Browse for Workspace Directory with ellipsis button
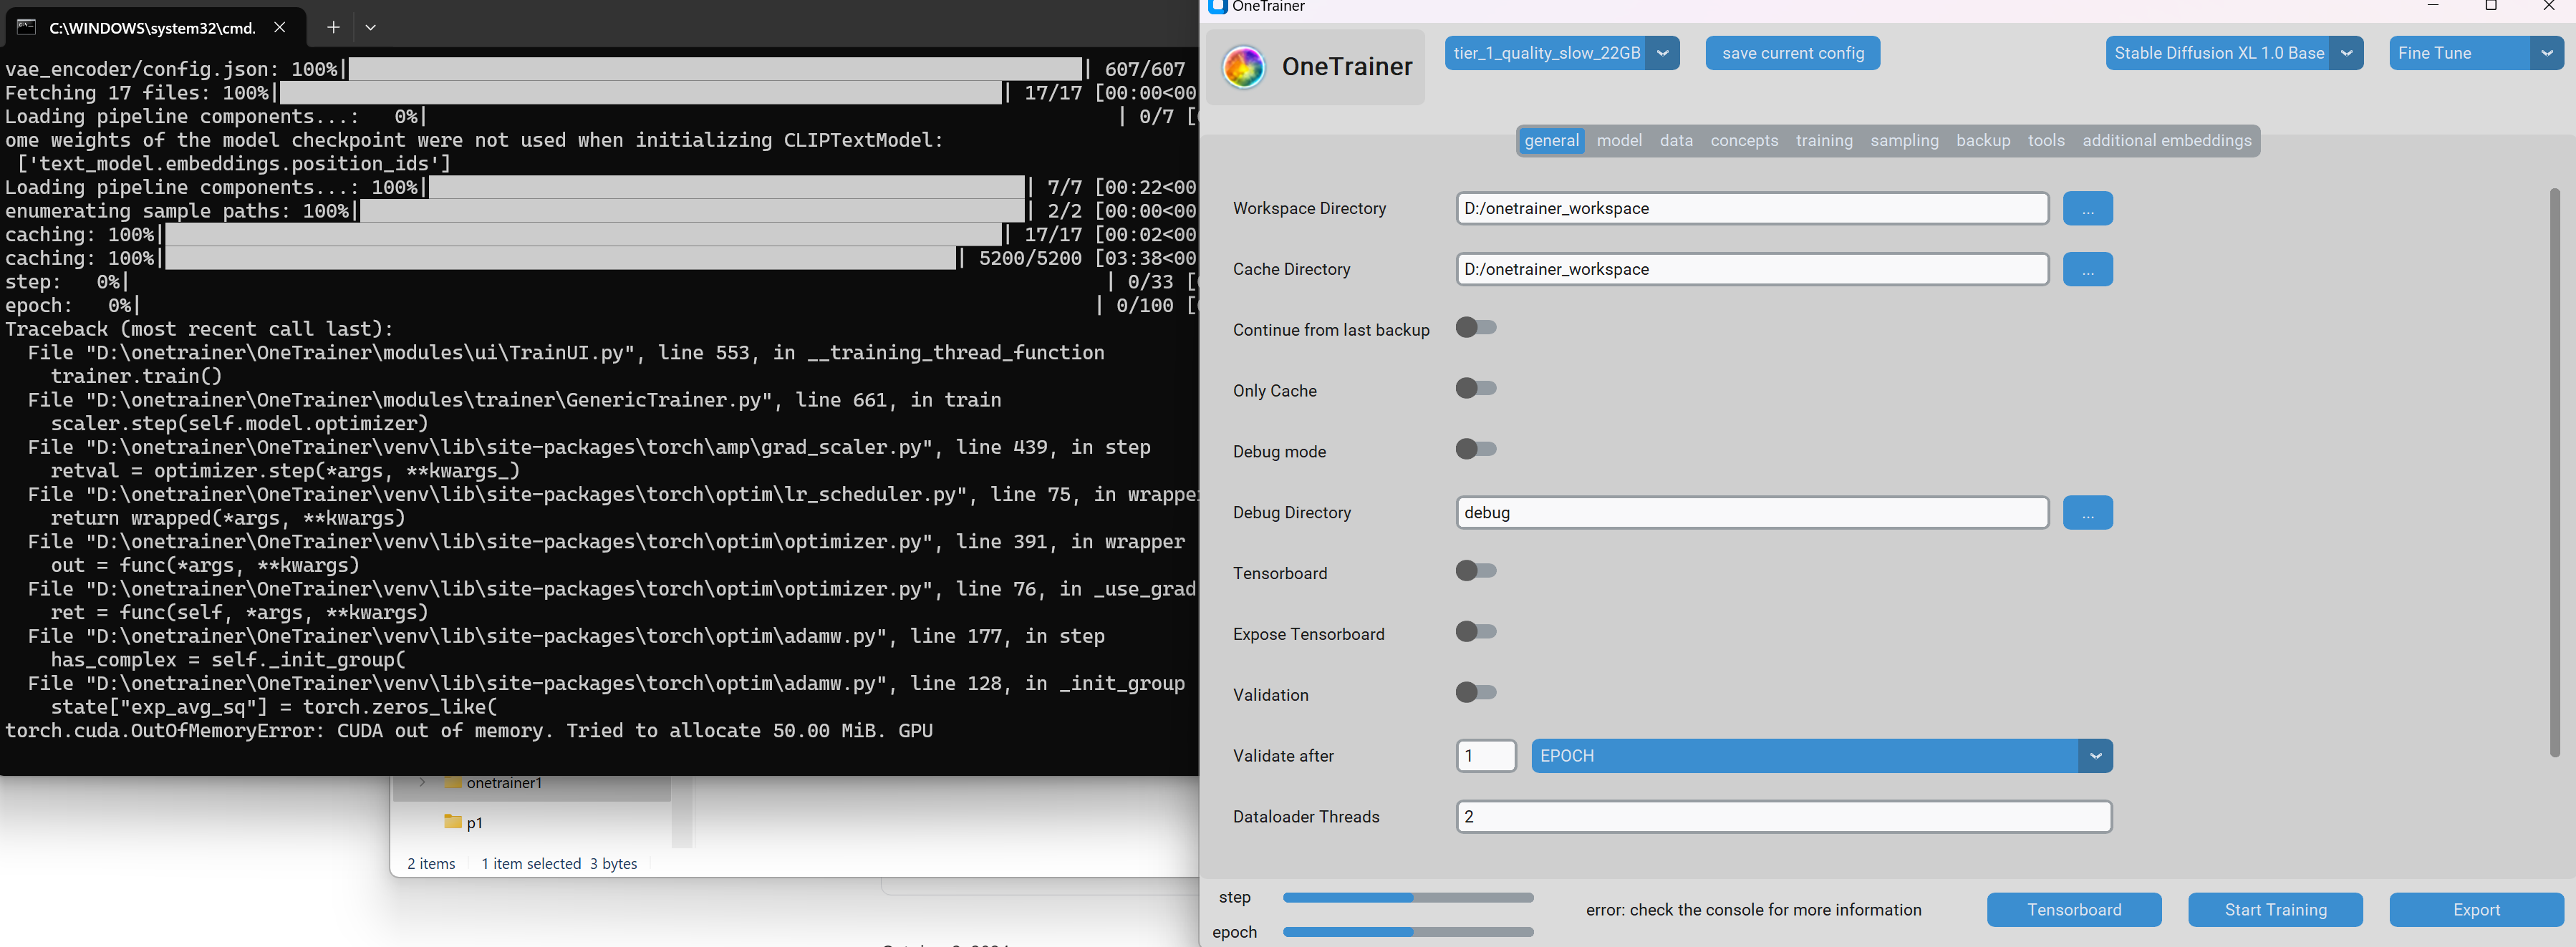Image resolution: width=2576 pixels, height=947 pixels. (2087, 208)
